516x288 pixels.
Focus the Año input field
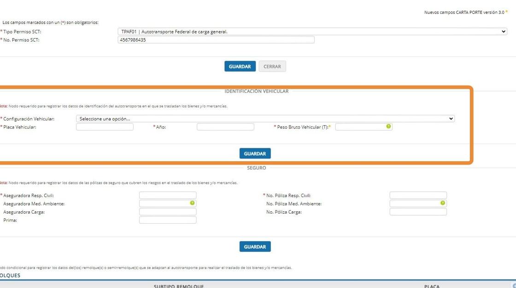pyautogui.click(x=225, y=127)
